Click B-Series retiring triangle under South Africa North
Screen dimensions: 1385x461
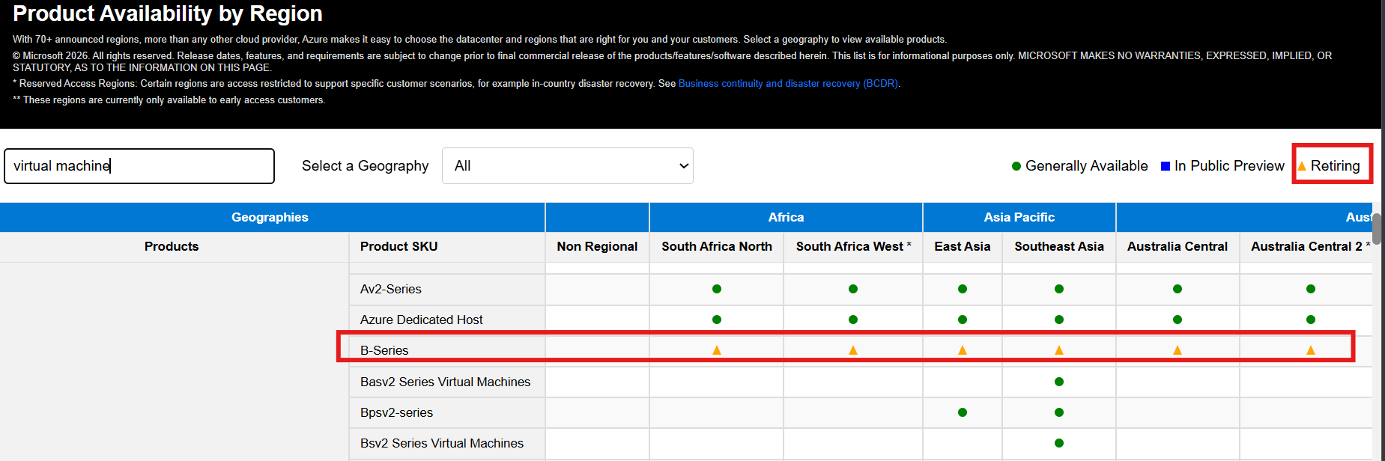717,350
